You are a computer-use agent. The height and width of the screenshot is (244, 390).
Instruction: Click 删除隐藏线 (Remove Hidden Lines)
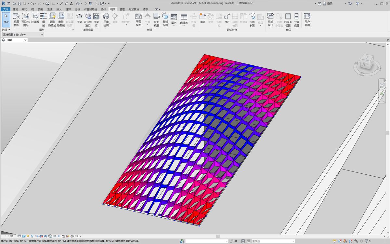tap(61, 19)
